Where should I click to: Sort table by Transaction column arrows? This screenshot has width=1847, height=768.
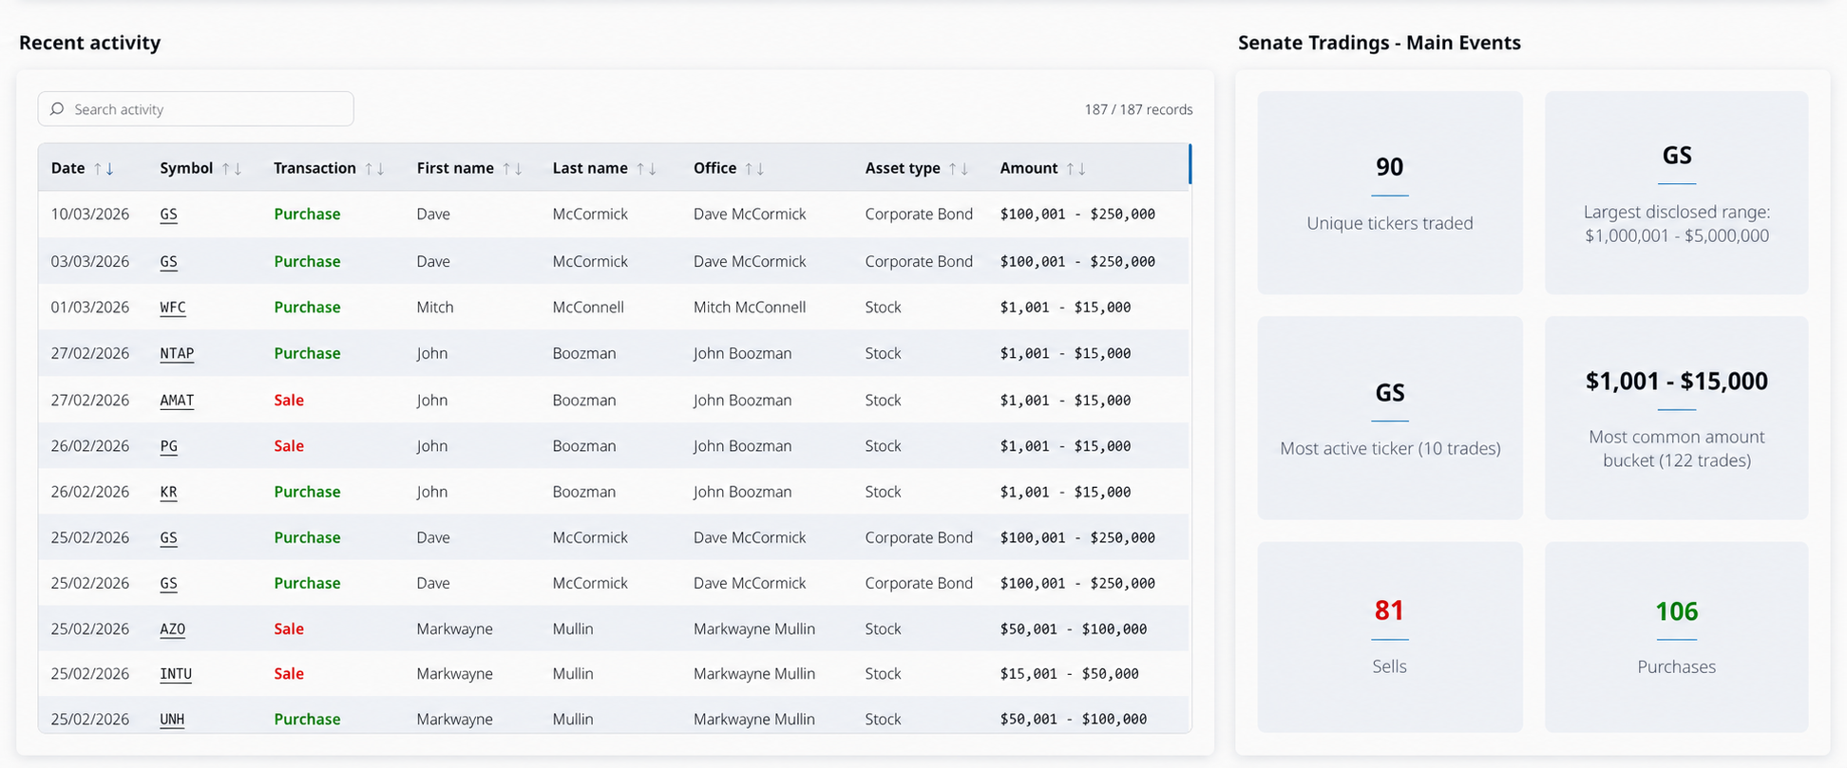click(375, 168)
